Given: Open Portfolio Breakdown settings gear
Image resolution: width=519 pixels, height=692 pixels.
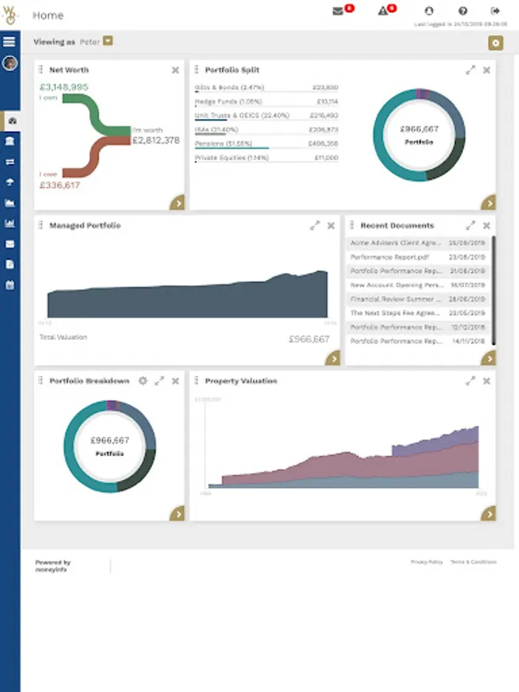Looking at the screenshot, I should click(142, 381).
